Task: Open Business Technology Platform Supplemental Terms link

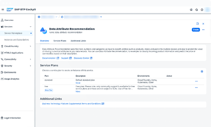Action: tap(71, 104)
